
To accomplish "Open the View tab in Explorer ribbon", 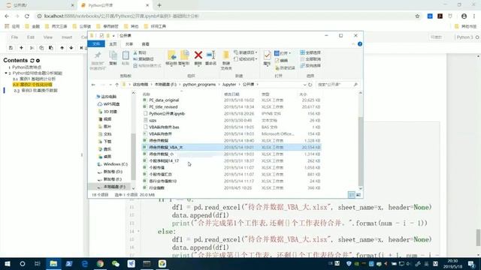I will [x=145, y=44].
